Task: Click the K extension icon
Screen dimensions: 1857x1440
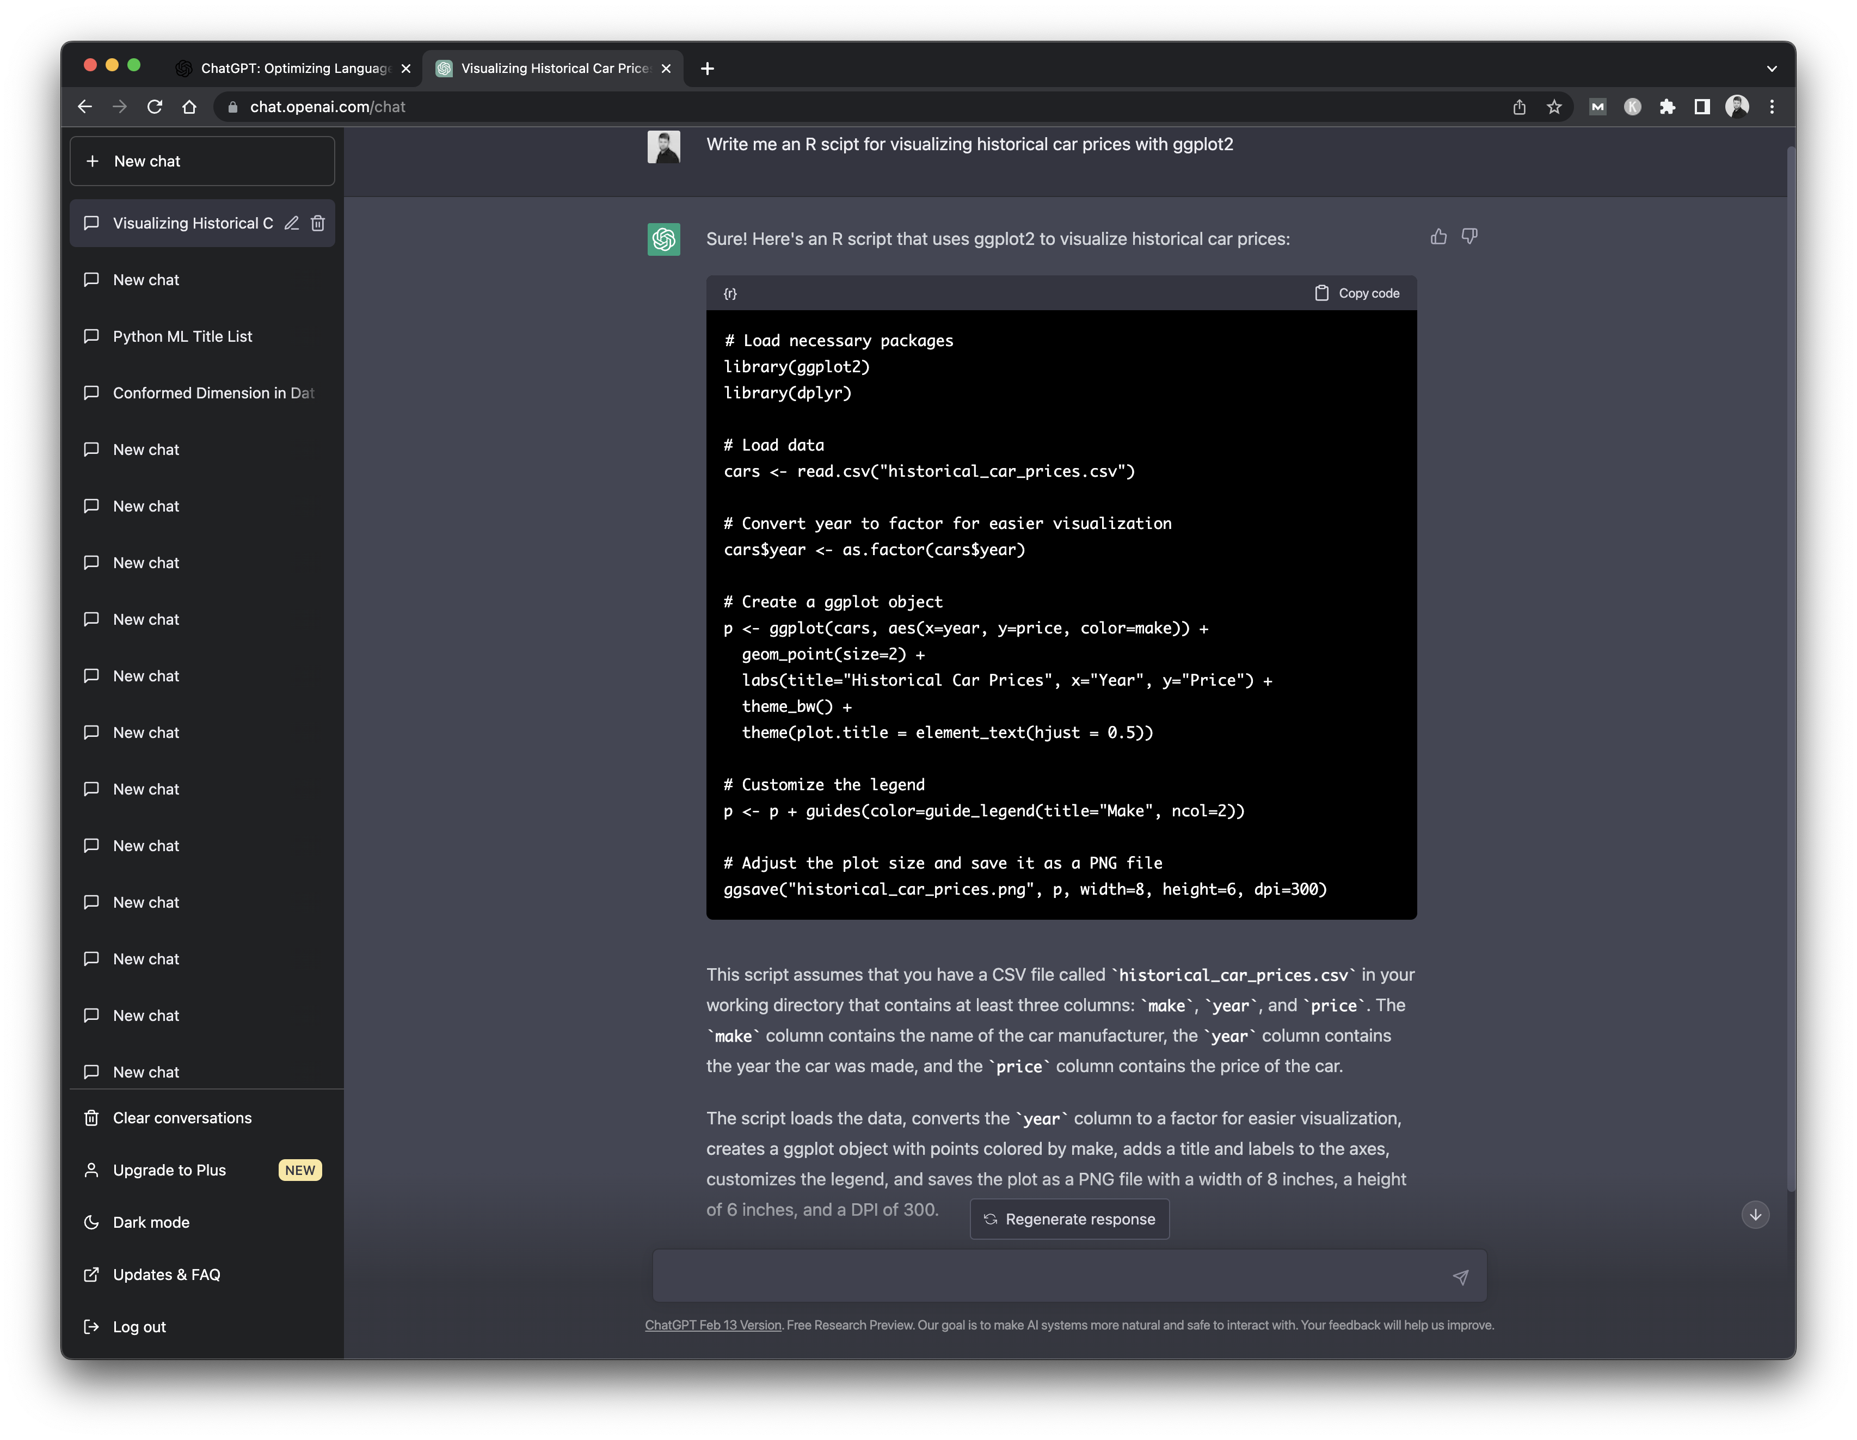Action: click(1633, 107)
